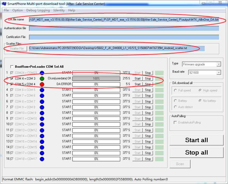This screenshot has height=184, width=228.
Task: Uncheck the COM 5 + COM 4 port checkbox
Action: pyautogui.click(x=12, y=84)
